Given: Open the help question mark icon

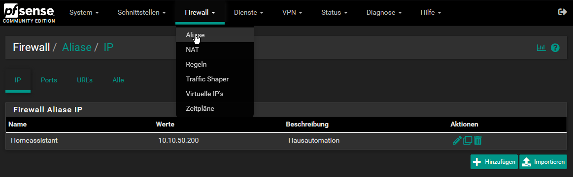Looking at the screenshot, I should pyautogui.click(x=555, y=48).
